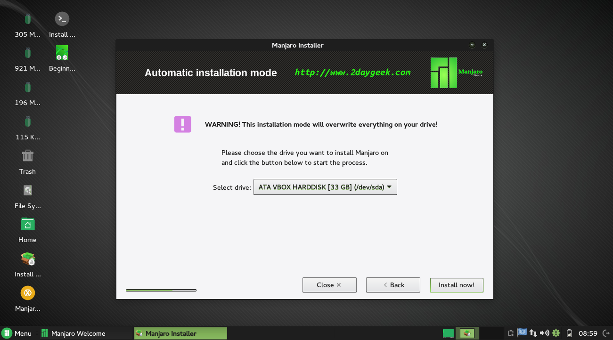The width and height of the screenshot is (613, 340).
Task: Select the Manjaro Installer taskbar entry
Action: pos(180,333)
